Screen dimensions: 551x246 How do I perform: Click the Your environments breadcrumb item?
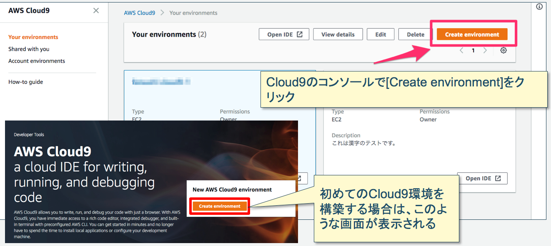coord(193,13)
